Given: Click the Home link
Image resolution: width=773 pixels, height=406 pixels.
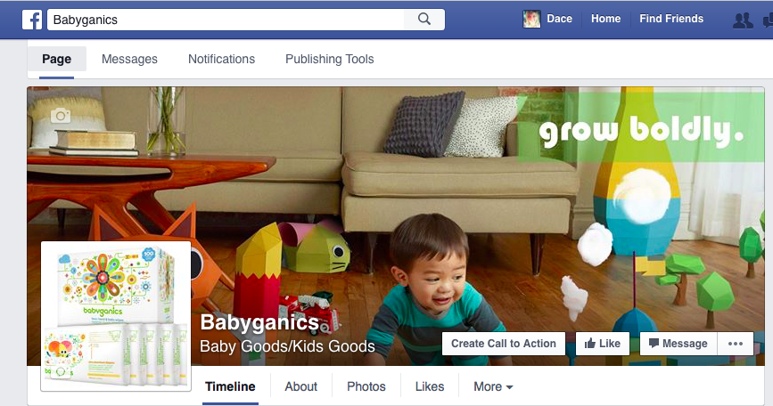Looking at the screenshot, I should point(606,19).
